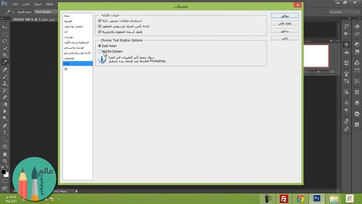Select the Pen tool
This screenshot has height=204, width=362.
[x=5, y=126]
